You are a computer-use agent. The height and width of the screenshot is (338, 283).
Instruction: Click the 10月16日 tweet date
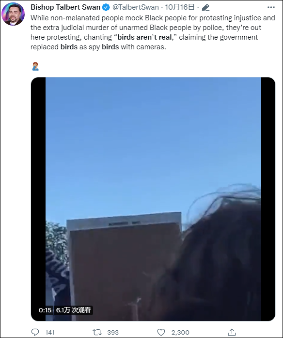(x=180, y=7)
